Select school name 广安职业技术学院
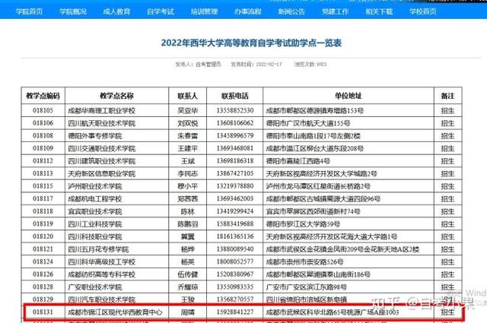 [x=94, y=287]
